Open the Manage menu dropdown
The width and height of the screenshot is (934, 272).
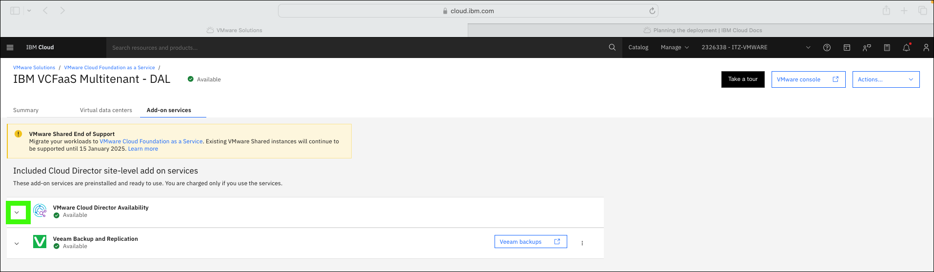click(675, 47)
